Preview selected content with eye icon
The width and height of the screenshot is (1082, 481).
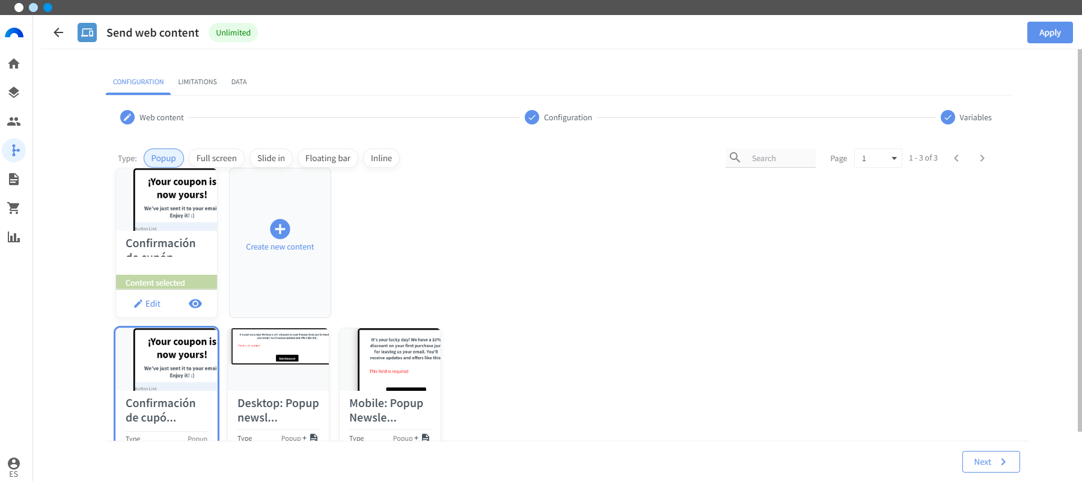pos(195,304)
